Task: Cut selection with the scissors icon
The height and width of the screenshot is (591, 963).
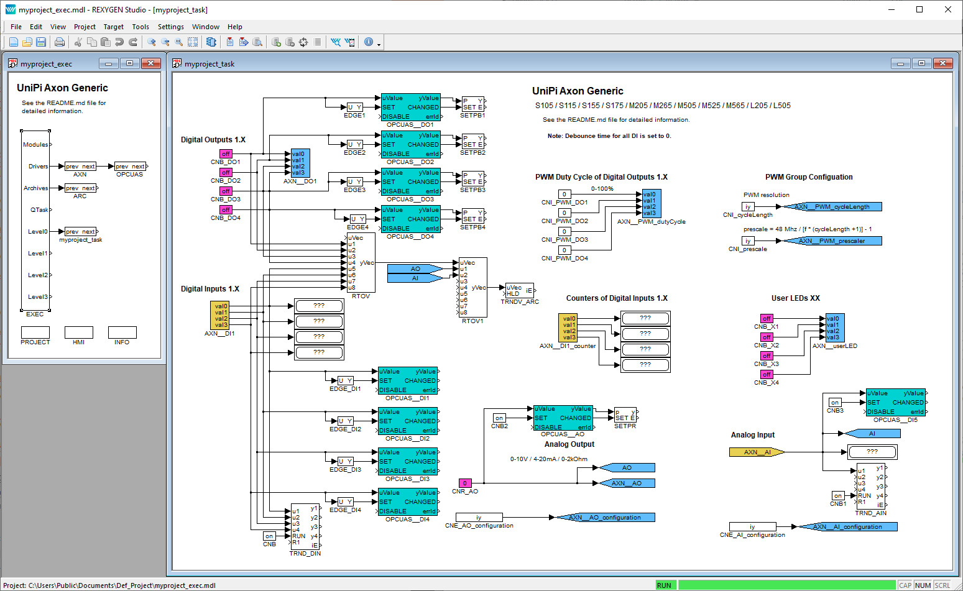Action: click(78, 42)
